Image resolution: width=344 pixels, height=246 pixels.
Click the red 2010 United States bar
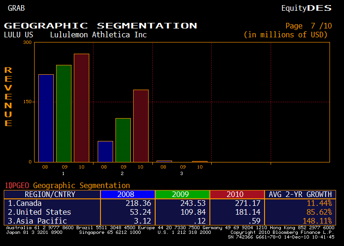point(141,126)
